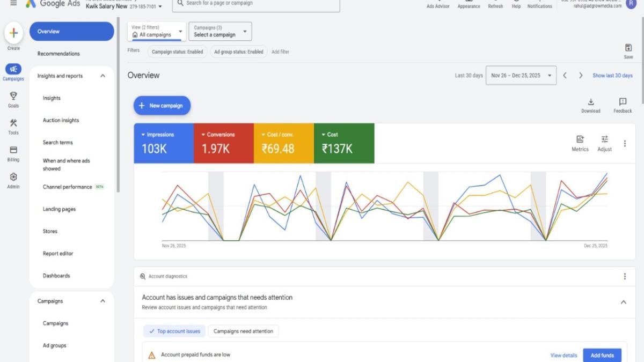644x362 pixels.
Task: Open Goals from the left rail
Action: [x=13, y=96]
